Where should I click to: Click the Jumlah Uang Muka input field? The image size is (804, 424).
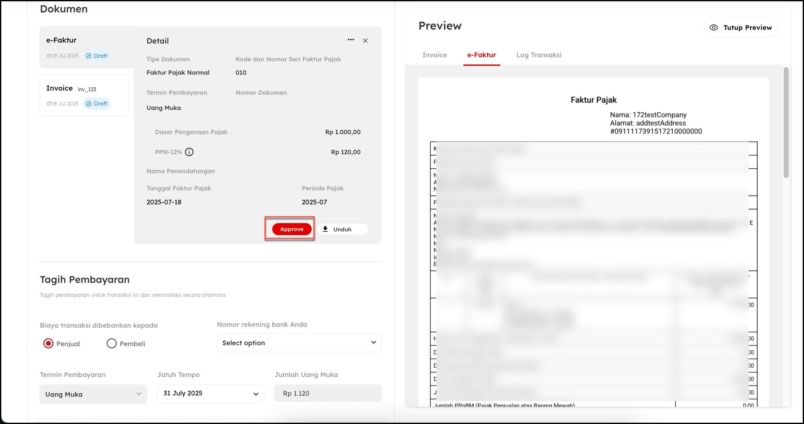pos(328,393)
